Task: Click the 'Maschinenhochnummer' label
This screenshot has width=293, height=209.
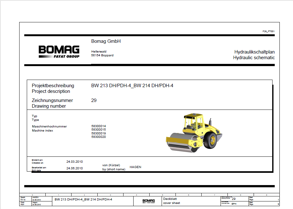Action: coord(49,127)
